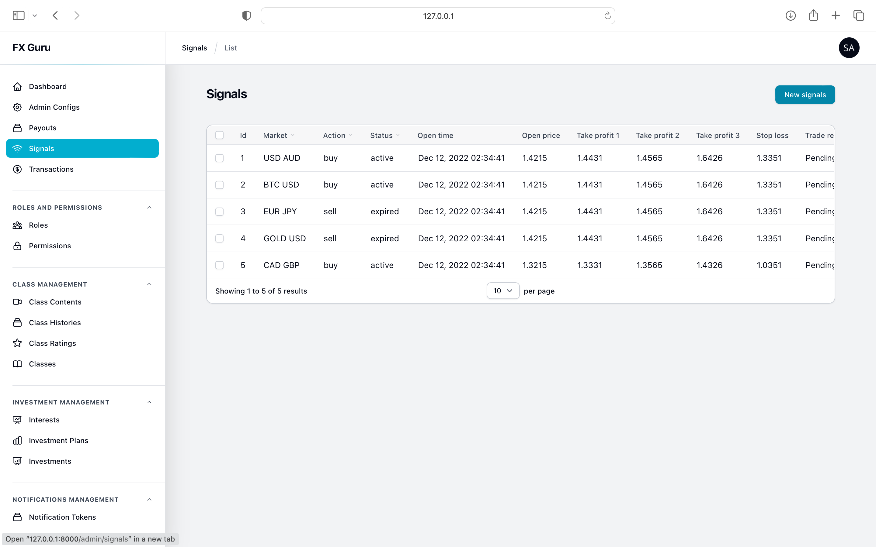Click the Admin Configs gear icon
Image resolution: width=876 pixels, height=547 pixels.
(17, 107)
